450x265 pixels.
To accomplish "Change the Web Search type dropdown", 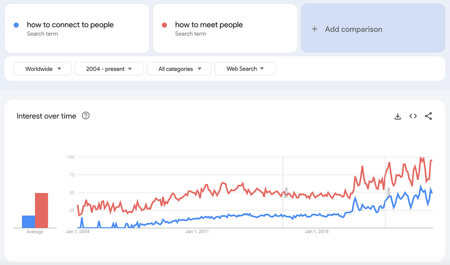I will tap(245, 69).
